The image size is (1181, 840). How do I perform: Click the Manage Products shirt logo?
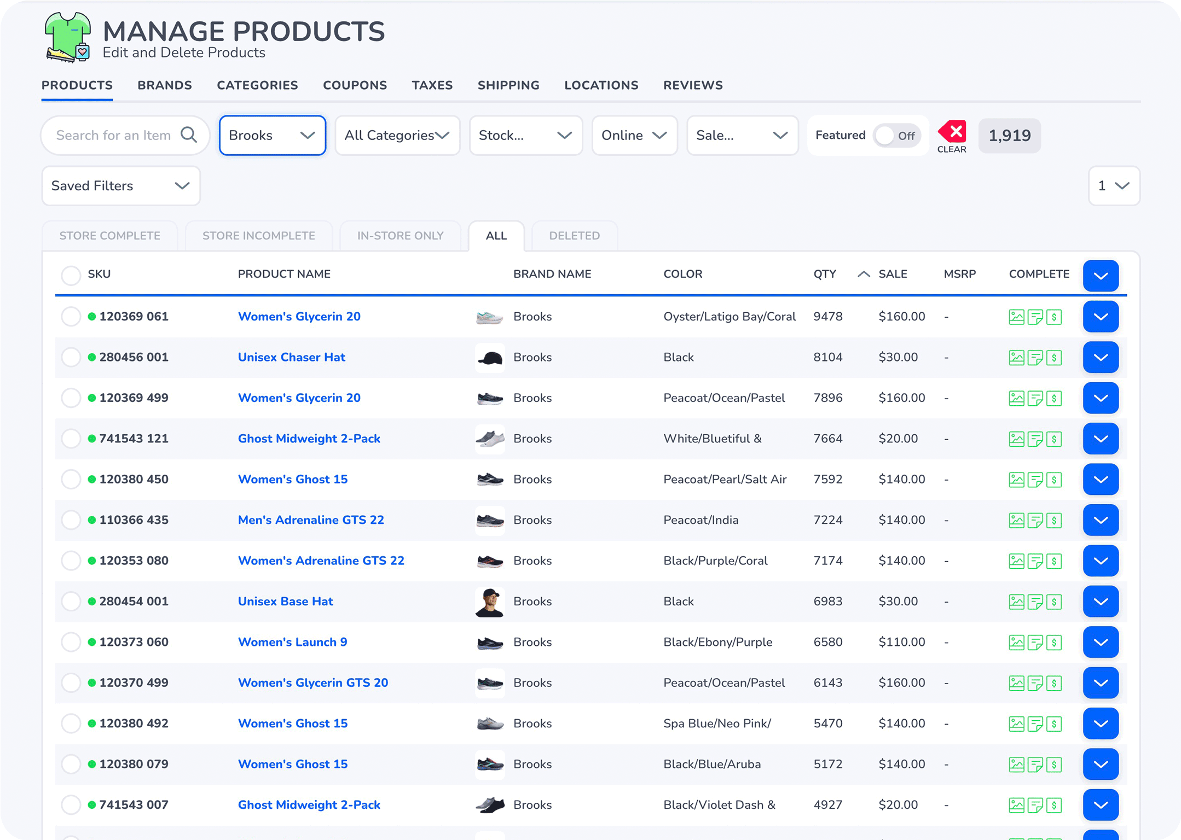[68, 37]
